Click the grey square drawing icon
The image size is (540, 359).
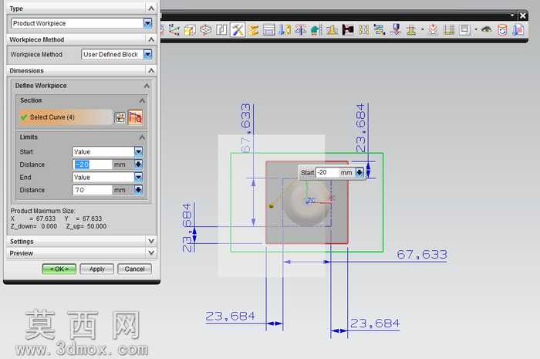click(x=464, y=30)
